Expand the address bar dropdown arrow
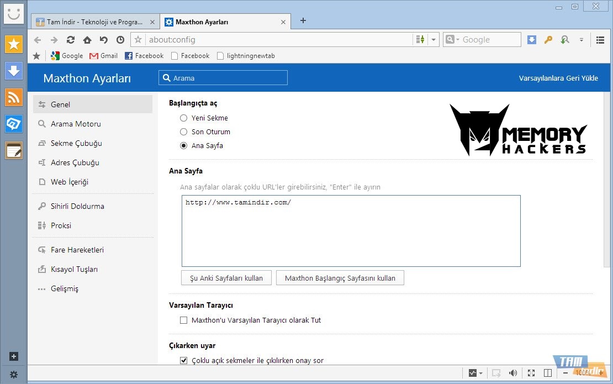613x384 pixels. (434, 39)
